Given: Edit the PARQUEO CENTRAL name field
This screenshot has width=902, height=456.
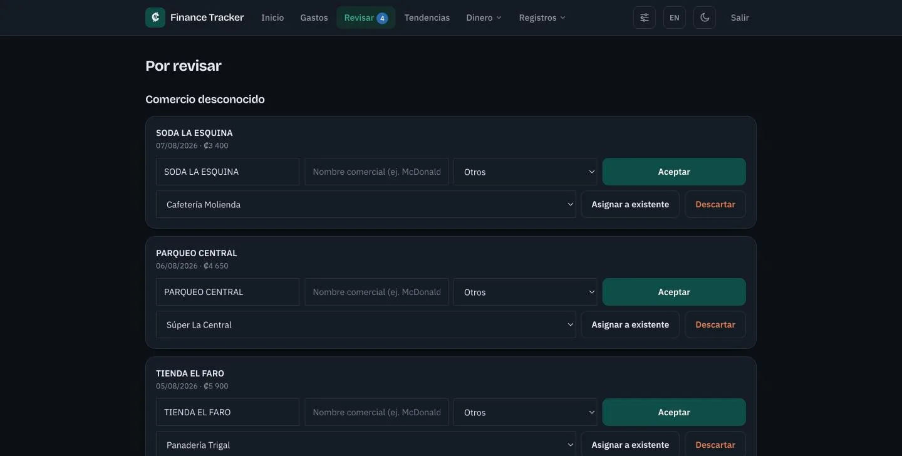Looking at the screenshot, I should (x=227, y=292).
